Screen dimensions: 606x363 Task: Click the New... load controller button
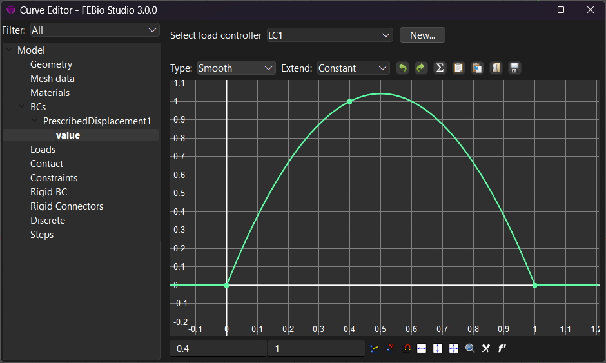pos(422,35)
